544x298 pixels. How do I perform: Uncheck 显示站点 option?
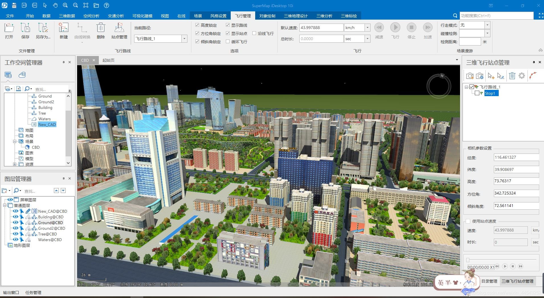(228, 33)
